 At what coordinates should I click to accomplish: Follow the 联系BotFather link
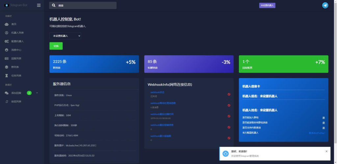317,133
